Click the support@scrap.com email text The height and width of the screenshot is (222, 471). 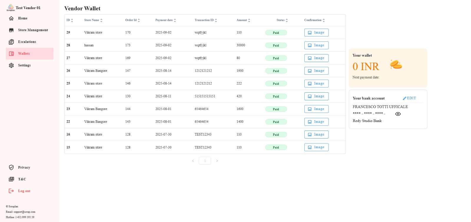24,212
